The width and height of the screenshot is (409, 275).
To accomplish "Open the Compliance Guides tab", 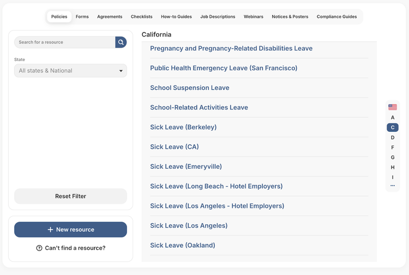I will coord(336,17).
